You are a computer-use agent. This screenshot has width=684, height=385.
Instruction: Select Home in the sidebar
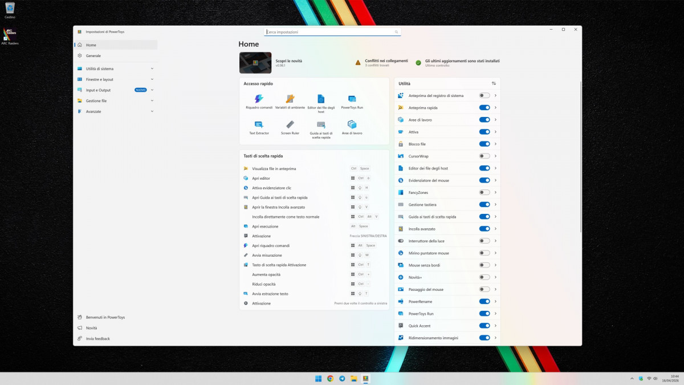[116, 45]
